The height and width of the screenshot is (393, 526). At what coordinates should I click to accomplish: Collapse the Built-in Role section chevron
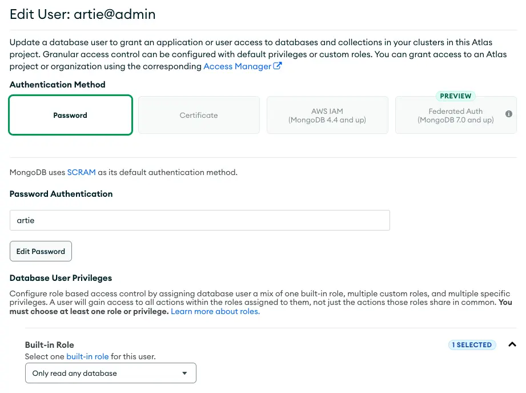point(512,344)
